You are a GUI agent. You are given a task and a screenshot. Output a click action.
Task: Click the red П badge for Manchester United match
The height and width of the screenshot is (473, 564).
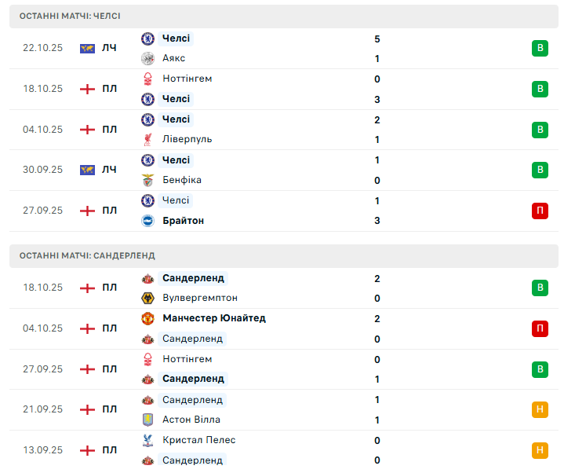pyautogui.click(x=539, y=328)
